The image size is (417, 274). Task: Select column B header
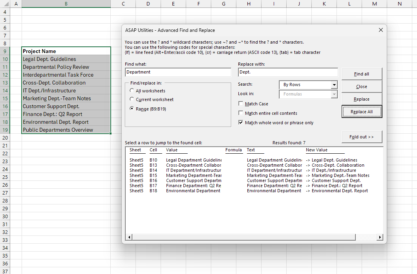[66, 4]
